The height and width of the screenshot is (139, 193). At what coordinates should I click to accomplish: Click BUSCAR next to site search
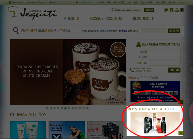[149, 10]
